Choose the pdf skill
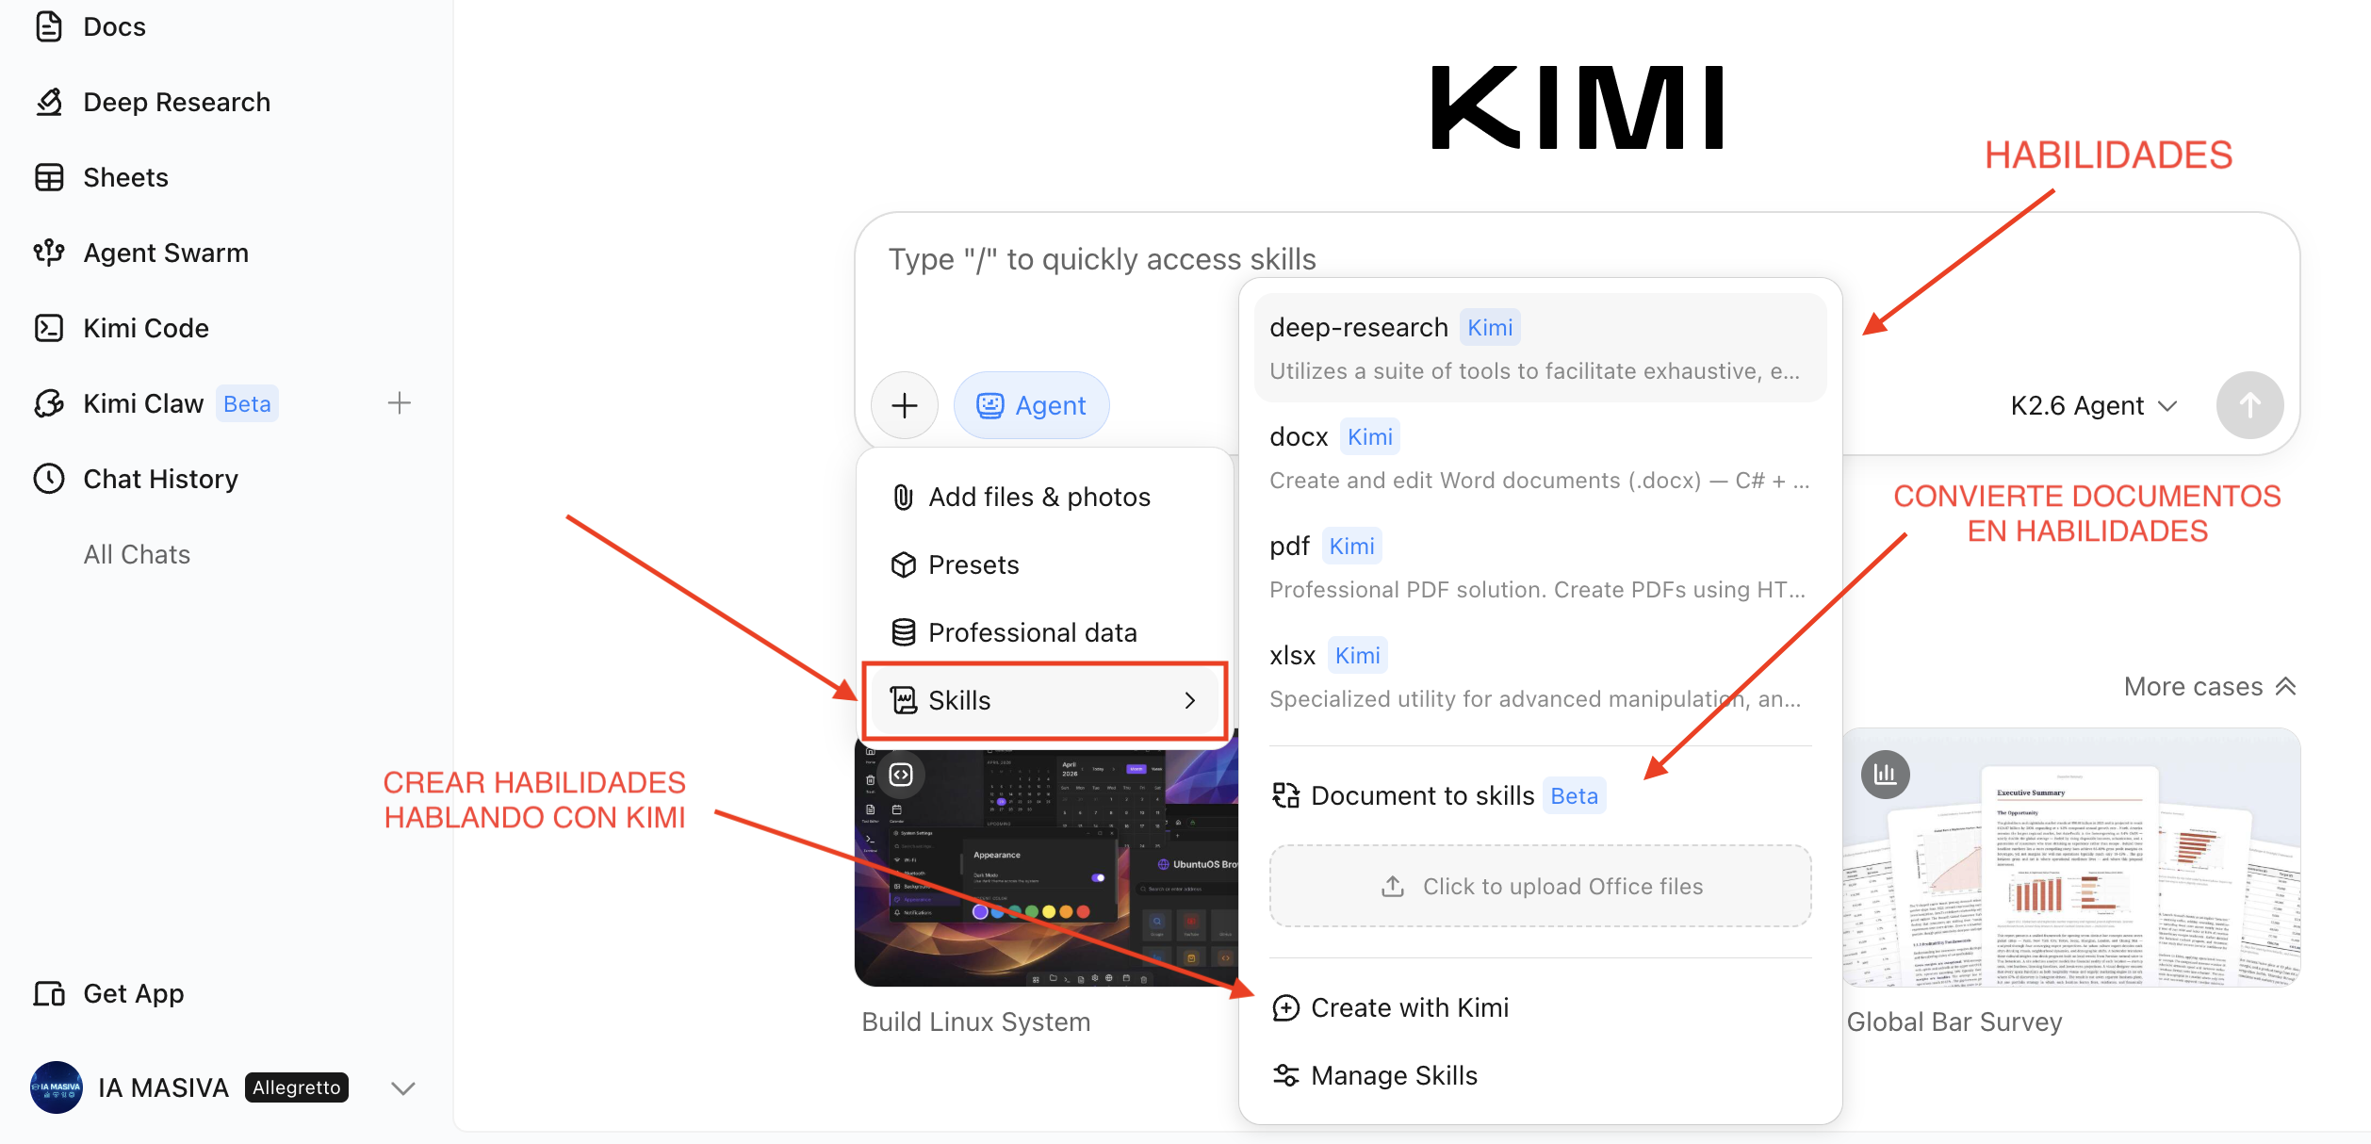 [1540, 566]
